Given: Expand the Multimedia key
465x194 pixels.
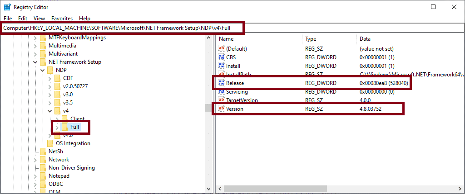Looking at the screenshot, I should (35, 46).
